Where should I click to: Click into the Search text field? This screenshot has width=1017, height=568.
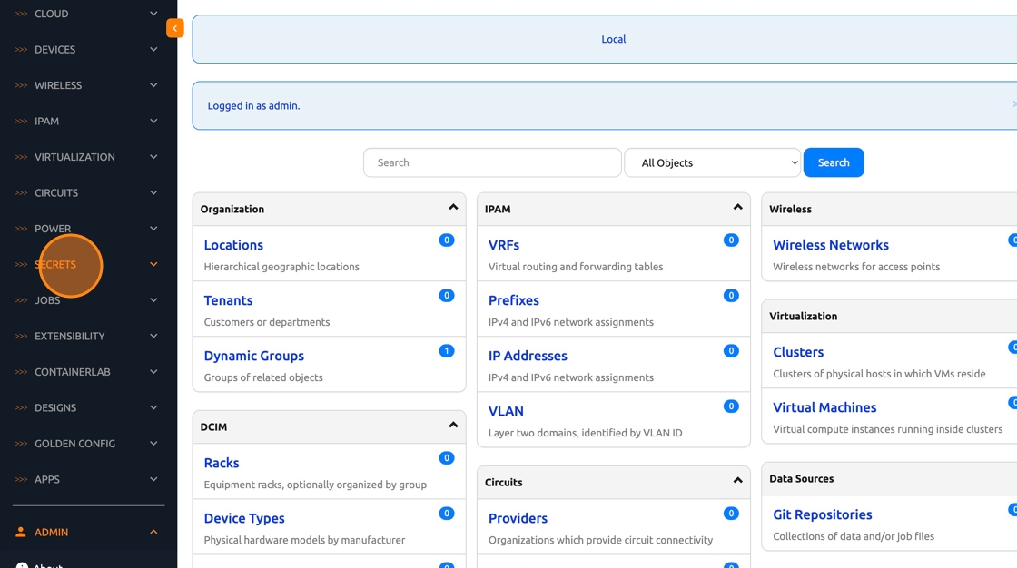coord(492,162)
